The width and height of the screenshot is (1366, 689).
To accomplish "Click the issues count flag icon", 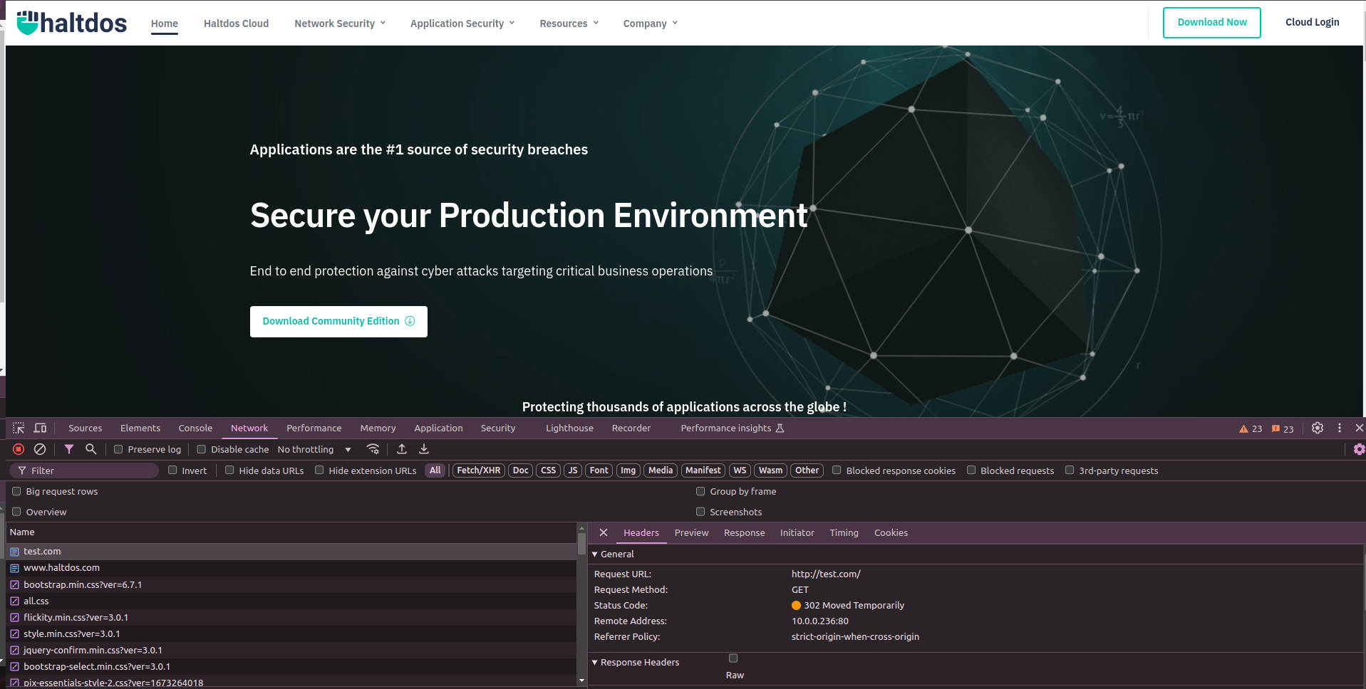I will (1276, 428).
